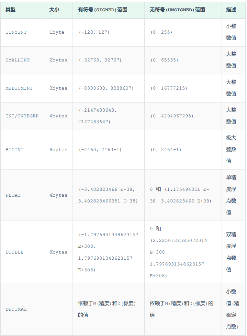Select the BIGINT type cell
Screen dimensions: 247x336
pos(15,150)
